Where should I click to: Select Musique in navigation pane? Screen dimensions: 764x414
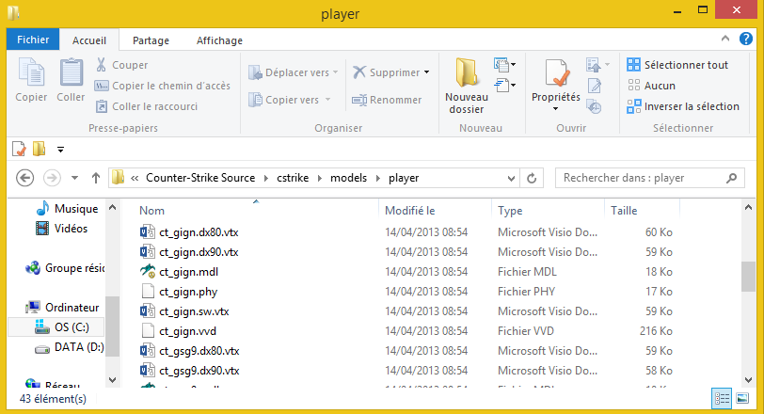tap(67, 209)
